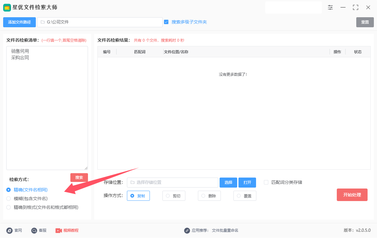Image resolution: width=377 pixels, height=238 pixels.
Task: Click the 版本: v2.0.5.0 version text
Action: [x=357, y=230]
